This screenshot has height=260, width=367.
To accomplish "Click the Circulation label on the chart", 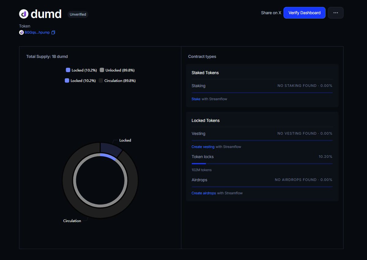I will tap(72, 221).
